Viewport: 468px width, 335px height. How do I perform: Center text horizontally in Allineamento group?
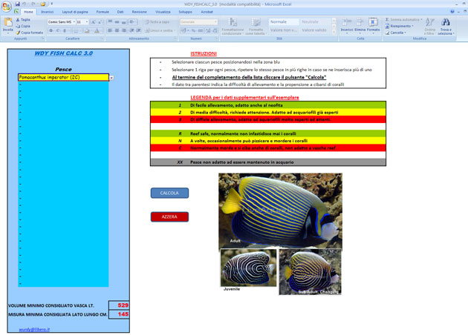pos(117,30)
